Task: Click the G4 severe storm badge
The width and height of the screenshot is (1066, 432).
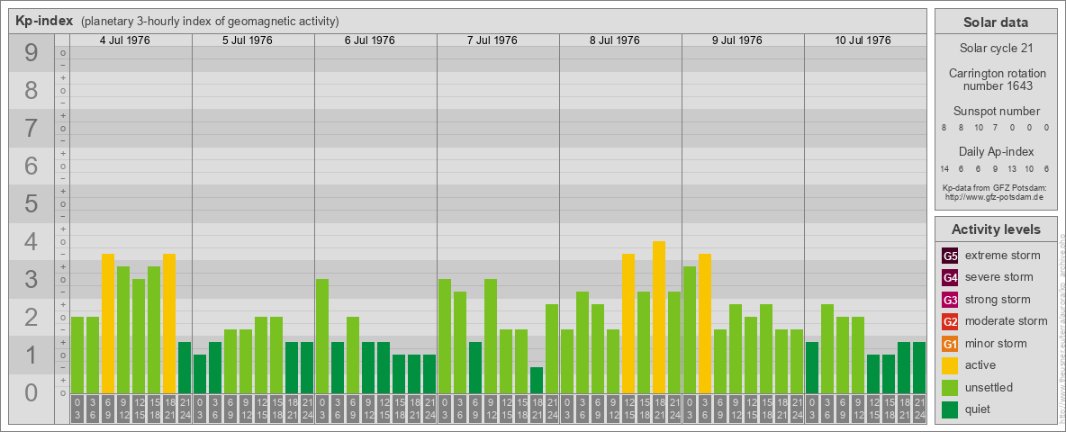Action: 950,278
